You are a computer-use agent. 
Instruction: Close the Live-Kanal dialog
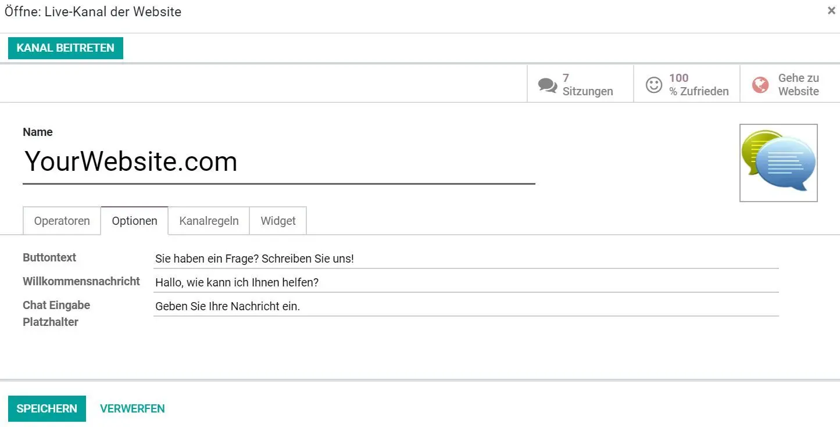click(x=831, y=10)
